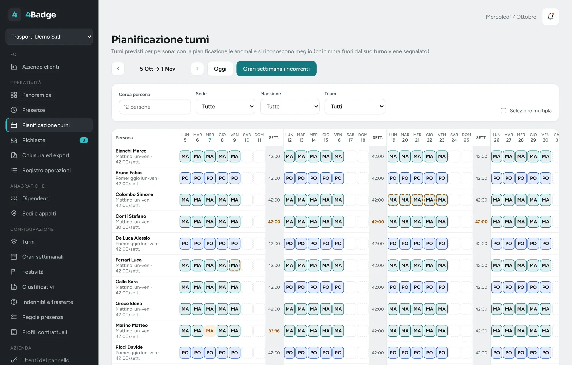Click the Ricci Davide person row name

129,347
